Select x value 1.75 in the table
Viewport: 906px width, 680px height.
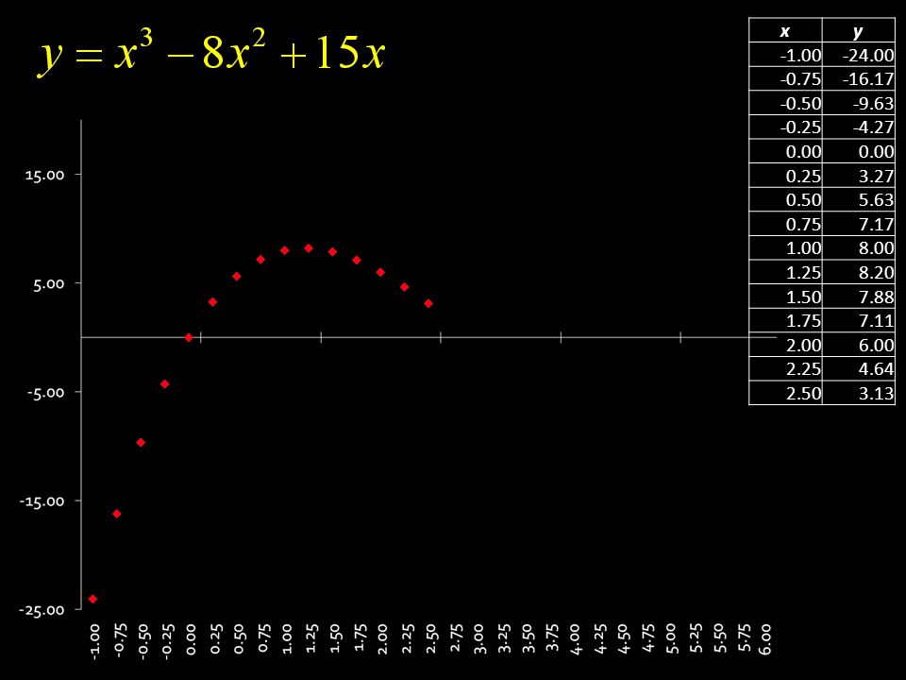point(785,320)
